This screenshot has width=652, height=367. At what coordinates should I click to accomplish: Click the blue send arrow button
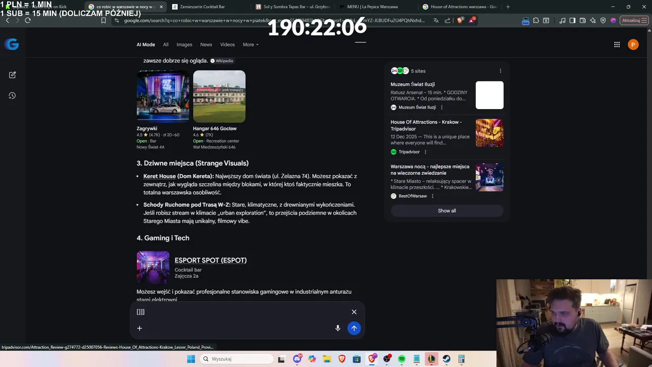(354, 328)
